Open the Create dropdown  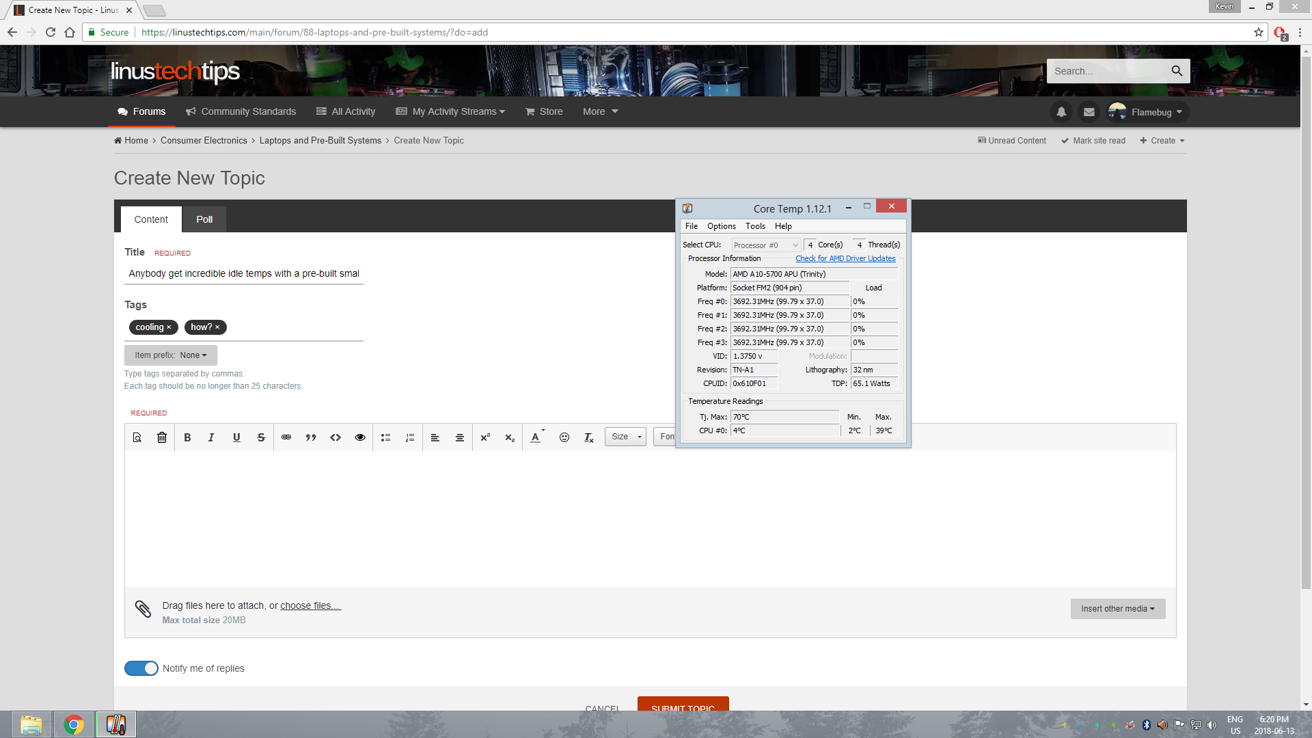(1162, 141)
